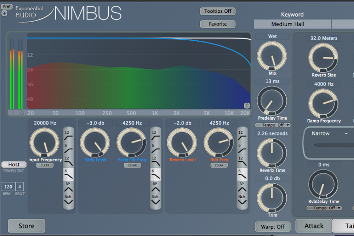This screenshot has height=236, width=354.
Task: Select 6 dB high-cut filter for Early Filt Freq
Action: pos(155,174)
